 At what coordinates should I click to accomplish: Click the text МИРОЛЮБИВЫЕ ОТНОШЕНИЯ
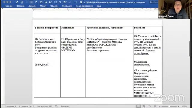pyautogui.click(x=144, y=94)
